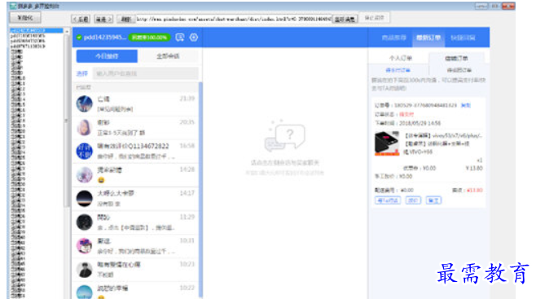Image resolution: width=536 pixels, height=299 pixels.
Task: Switch to the 今日接待 tab
Action: [x=107, y=56]
